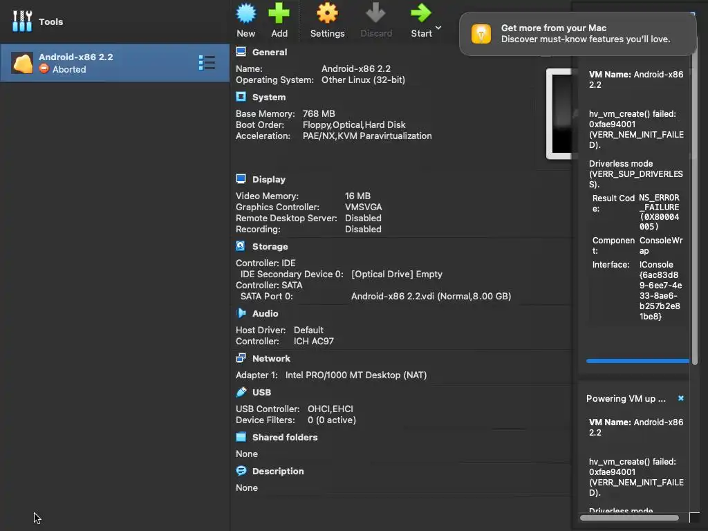This screenshot has width=708, height=531.
Task: Click the USB section plug icon
Action: coord(241,391)
